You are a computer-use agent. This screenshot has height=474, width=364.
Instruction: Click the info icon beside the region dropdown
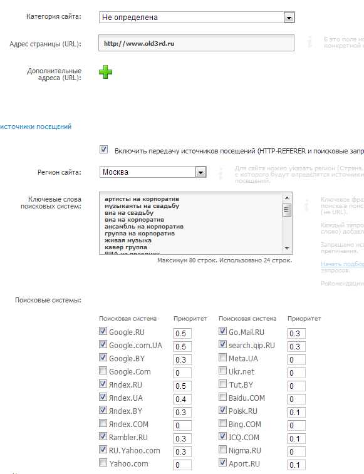[x=221, y=173]
